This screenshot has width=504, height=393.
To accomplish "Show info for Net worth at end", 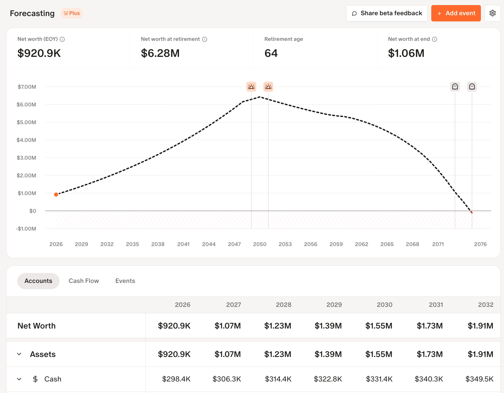I will [x=435, y=39].
